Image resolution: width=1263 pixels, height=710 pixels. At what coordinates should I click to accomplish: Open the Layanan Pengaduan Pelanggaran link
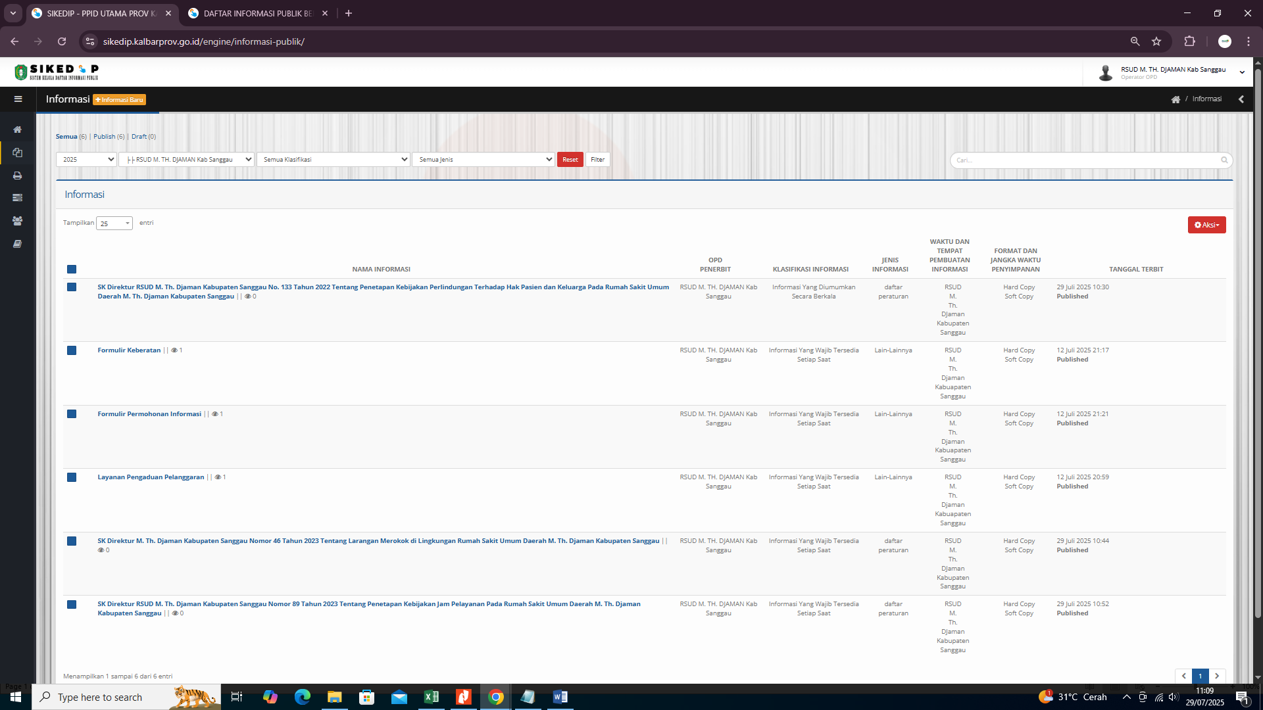(x=151, y=477)
